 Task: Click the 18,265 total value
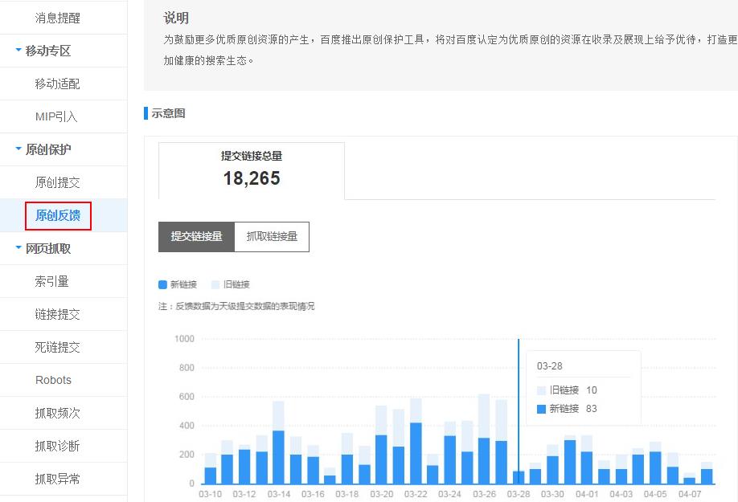tap(252, 178)
